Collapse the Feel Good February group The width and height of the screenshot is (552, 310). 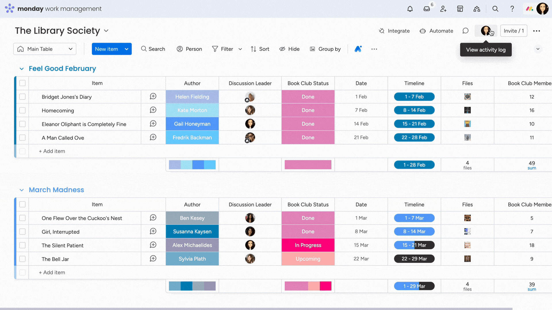22,69
